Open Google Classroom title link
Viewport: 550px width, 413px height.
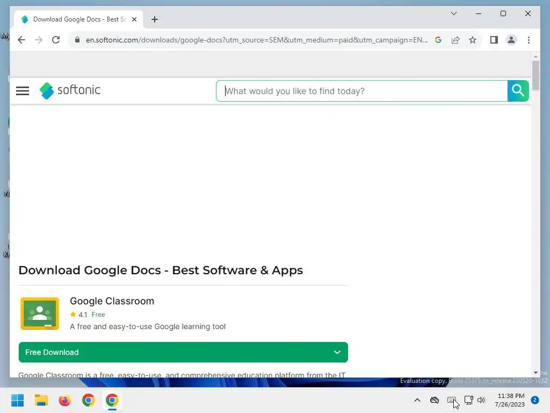(112, 301)
